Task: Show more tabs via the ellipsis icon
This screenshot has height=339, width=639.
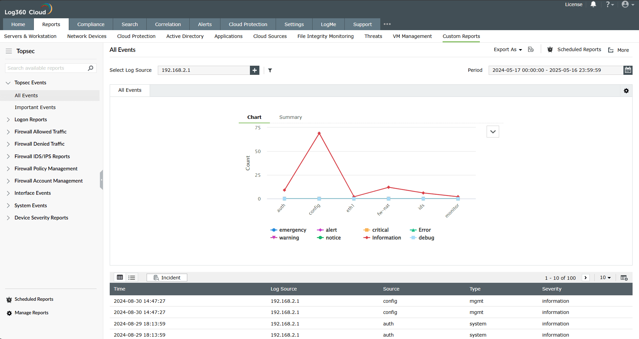Action: (387, 24)
